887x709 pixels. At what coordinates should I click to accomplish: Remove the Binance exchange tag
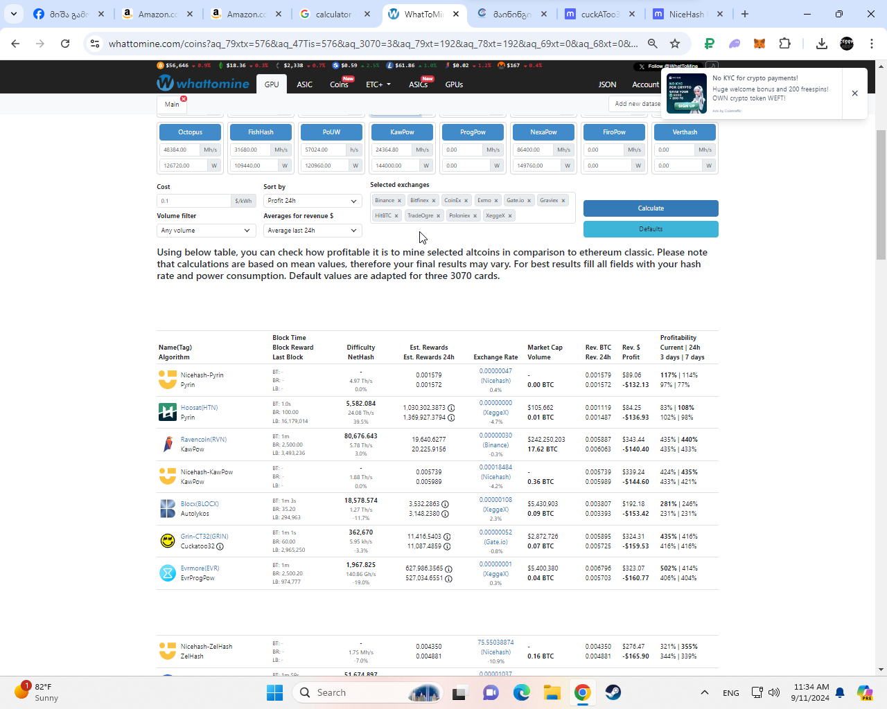click(x=399, y=201)
